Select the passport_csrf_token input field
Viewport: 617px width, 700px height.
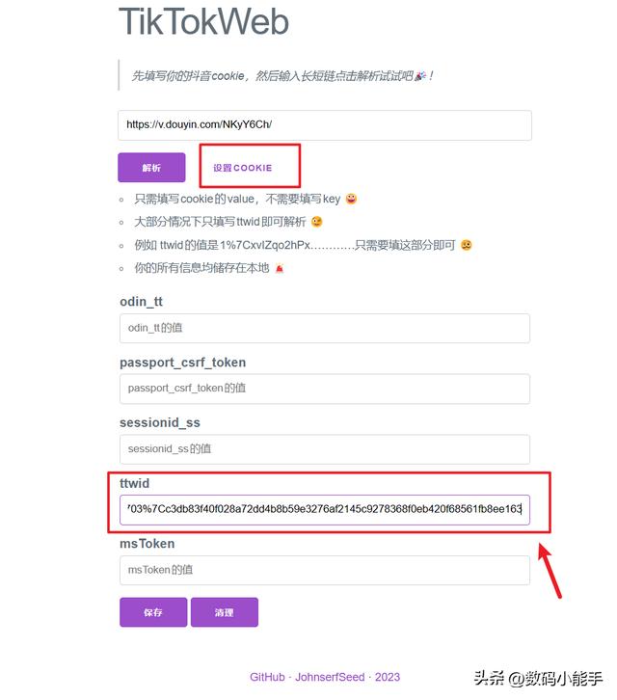[x=325, y=389]
